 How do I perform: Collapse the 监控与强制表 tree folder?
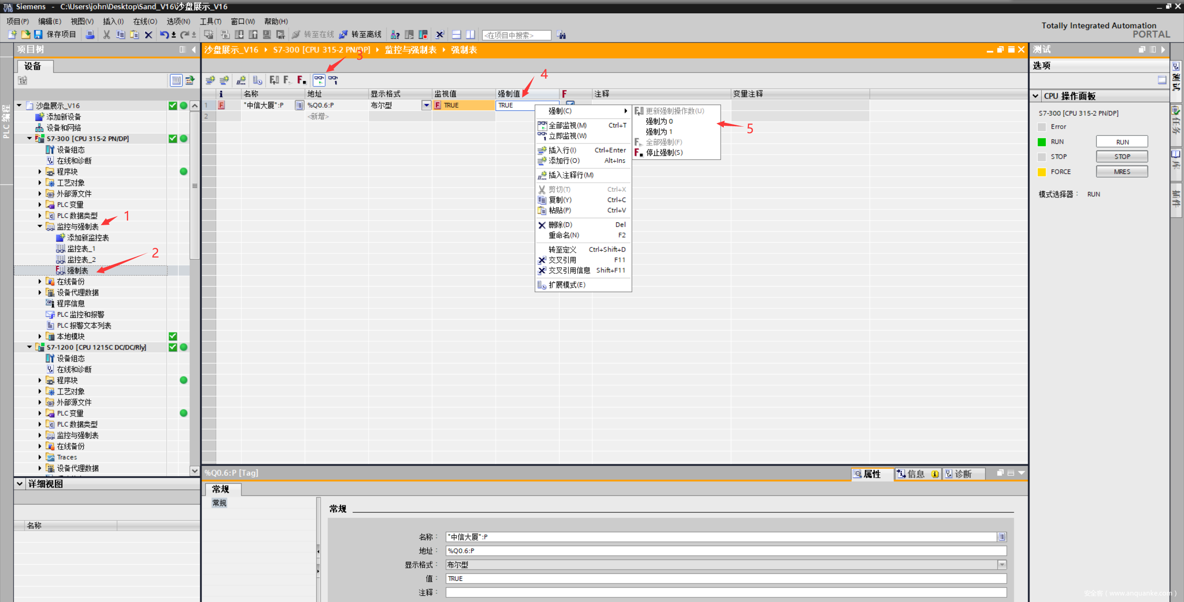(40, 227)
